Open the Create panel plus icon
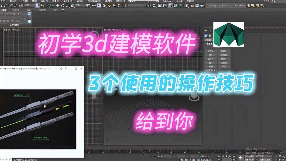 coord(206,30)
